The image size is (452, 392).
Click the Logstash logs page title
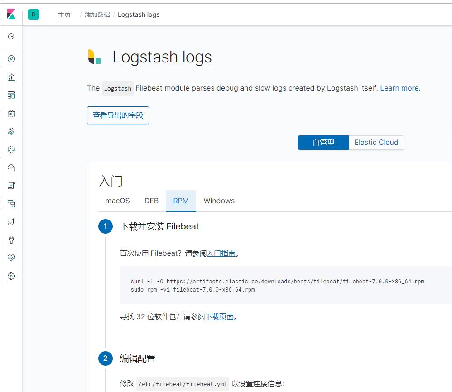[162, 57]
